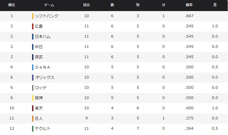Click the yellow color bar beside ソフトバンク
This screenshot has height=135, width=228.
[x=33, y=16]
